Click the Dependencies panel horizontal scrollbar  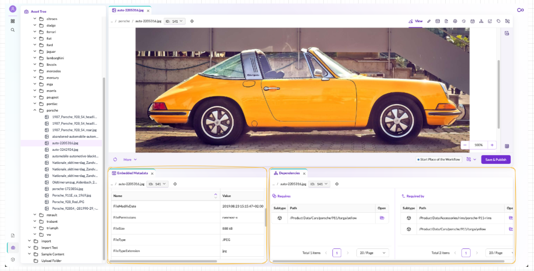coord(388,261)
